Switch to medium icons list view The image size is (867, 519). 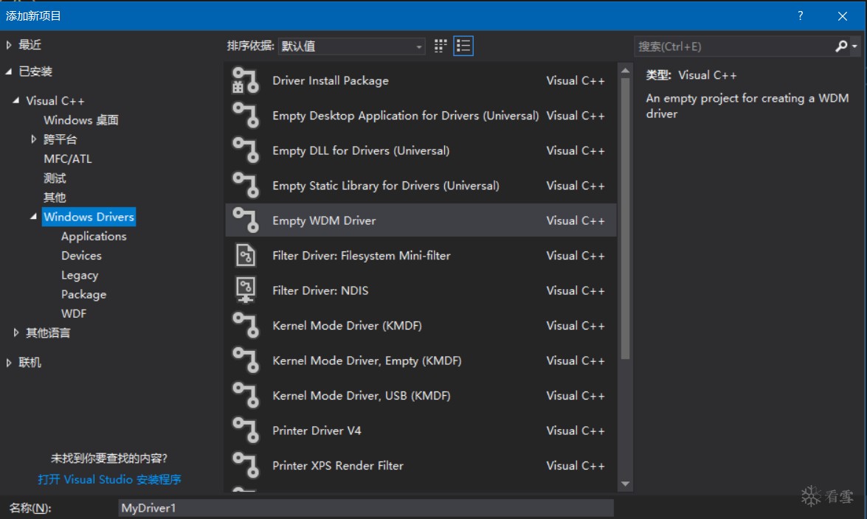pos(463,46)
